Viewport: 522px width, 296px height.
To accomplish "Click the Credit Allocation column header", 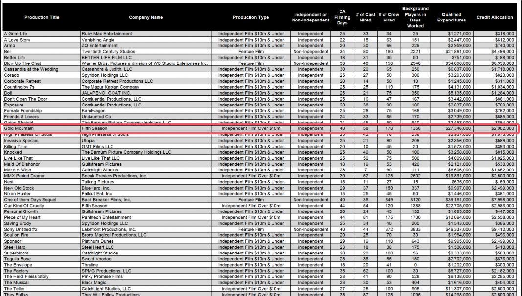I will [x=495, y=17].
